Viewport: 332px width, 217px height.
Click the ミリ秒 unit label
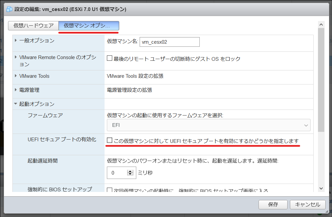pos(145,173)
